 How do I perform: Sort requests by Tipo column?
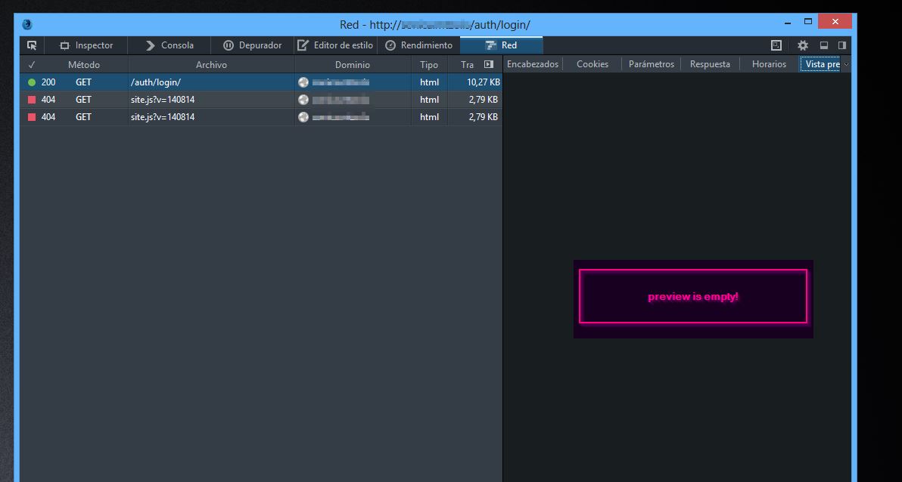pyautogui.click(x=428, y=65)
